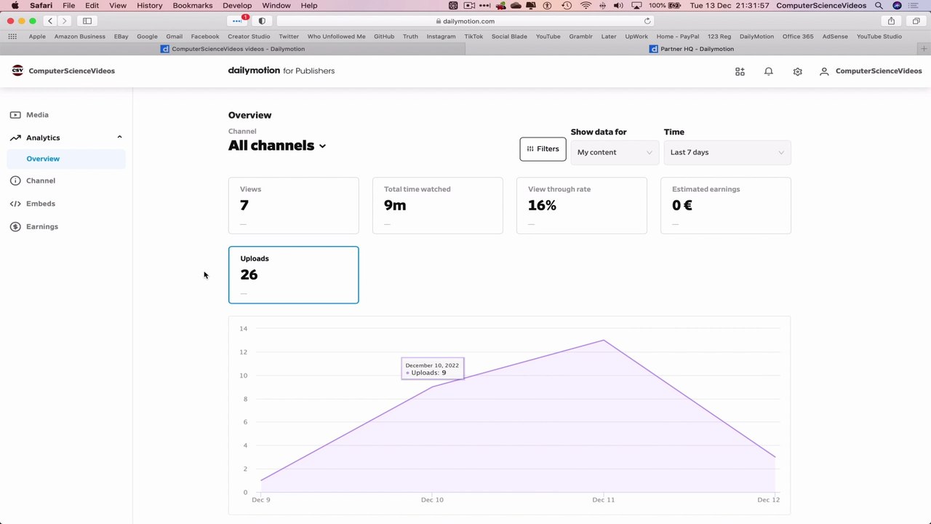Viewport: 931px width, 524px height.
Task: Click the Embeds code sidebar icon
Action: tap(15, 204)
